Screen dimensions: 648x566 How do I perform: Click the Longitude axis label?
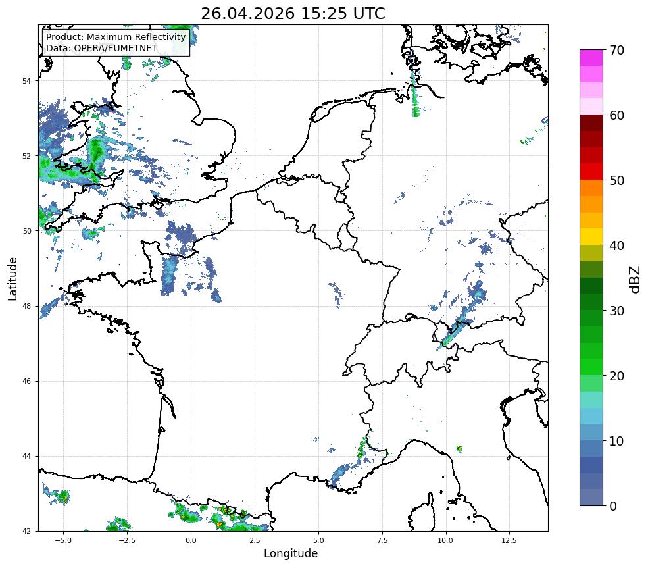[x=291, y=553]
